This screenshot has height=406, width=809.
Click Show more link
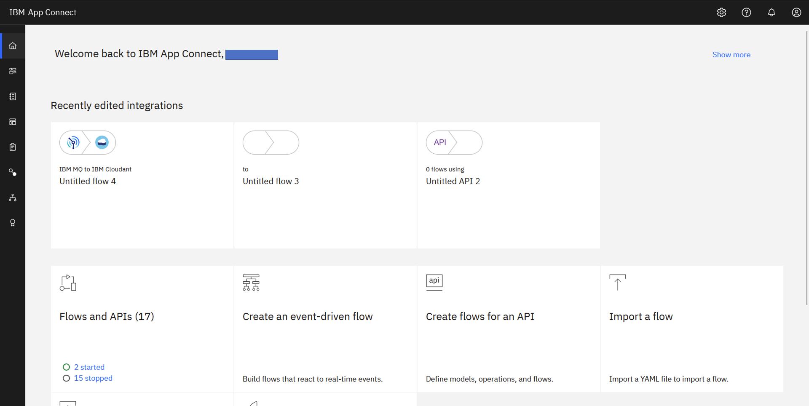(731, 55)
